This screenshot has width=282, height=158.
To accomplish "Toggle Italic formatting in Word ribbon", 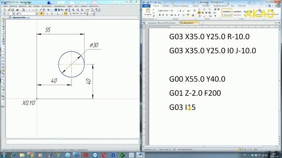I will [163, 15].
